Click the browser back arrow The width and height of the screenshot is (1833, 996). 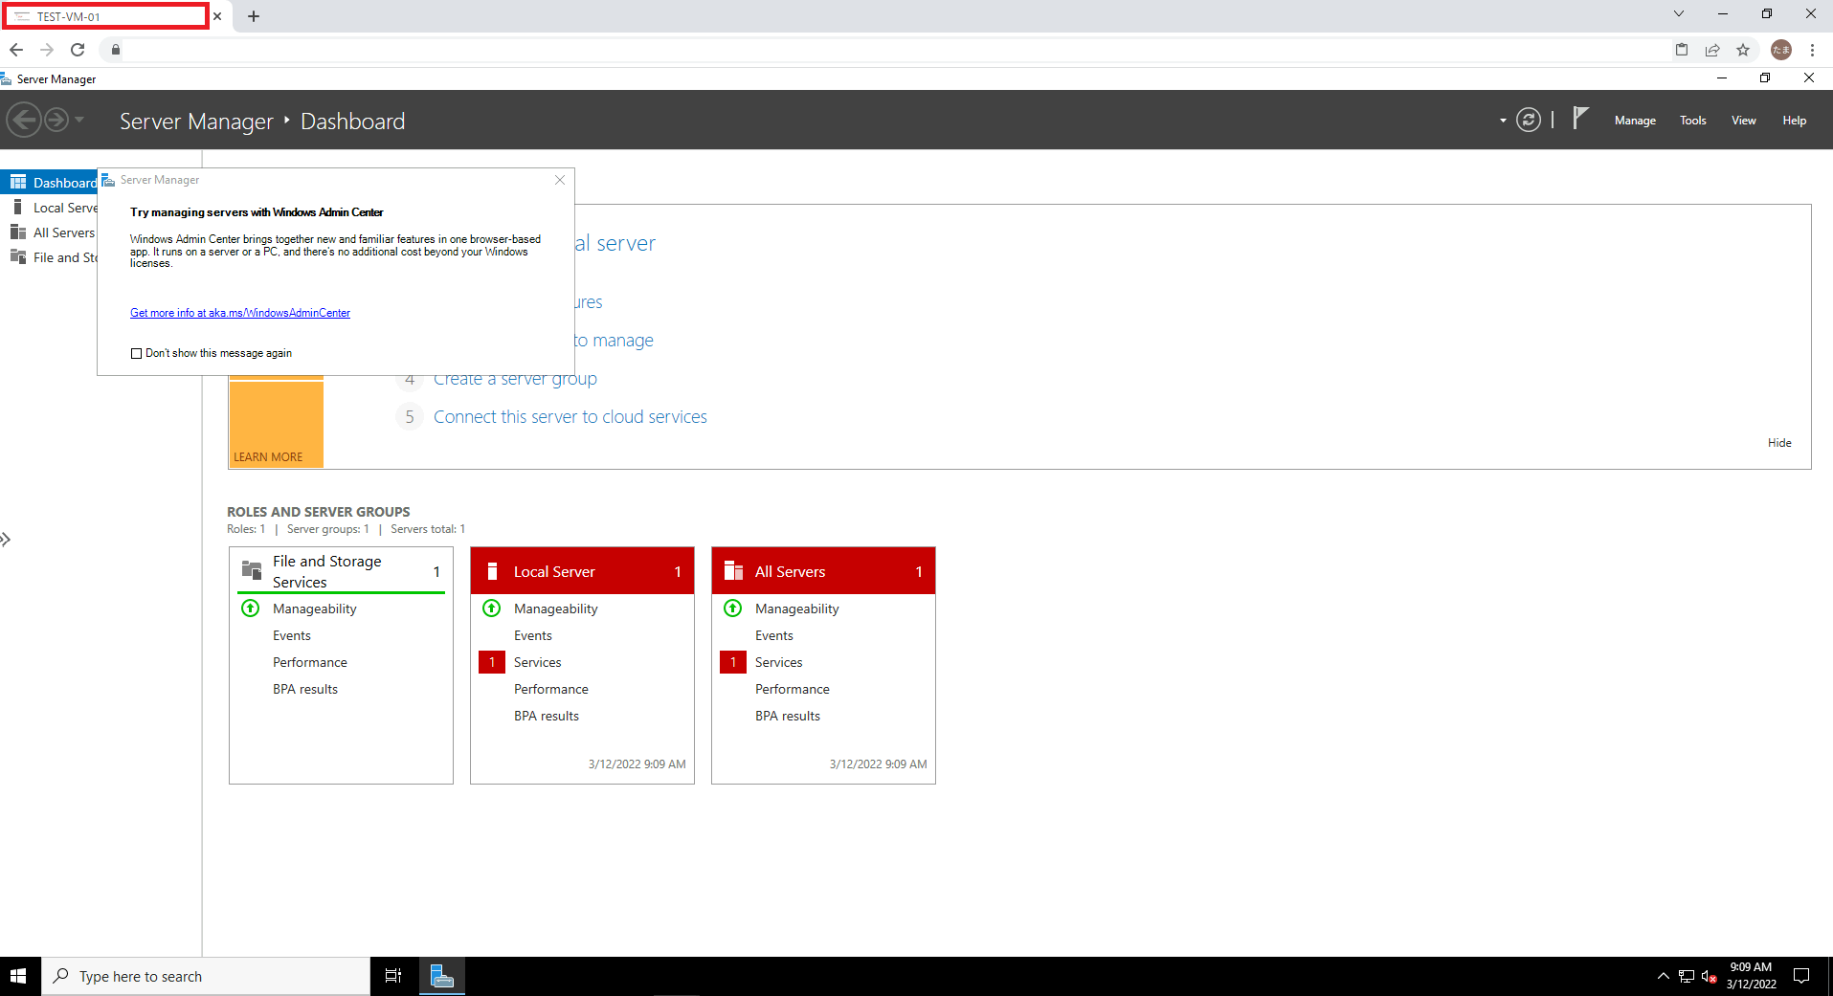click(x=16, y=50)
